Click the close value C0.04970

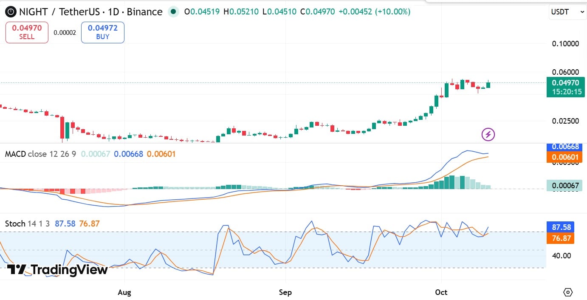click(317, 12)
